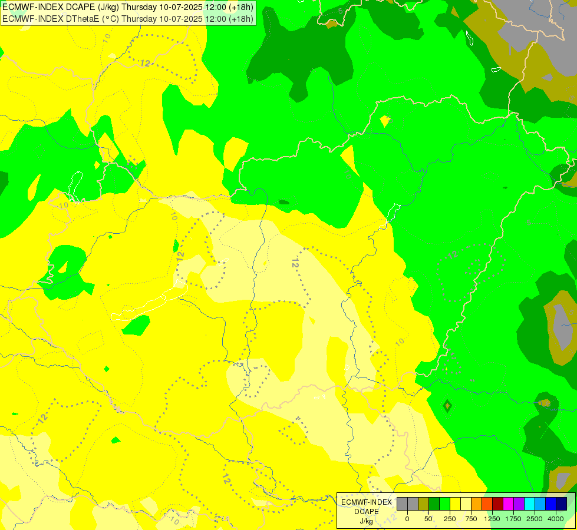Click the ECMWF-INDEX DCAPE (J/kg) title line

click(x=128, y=7)
